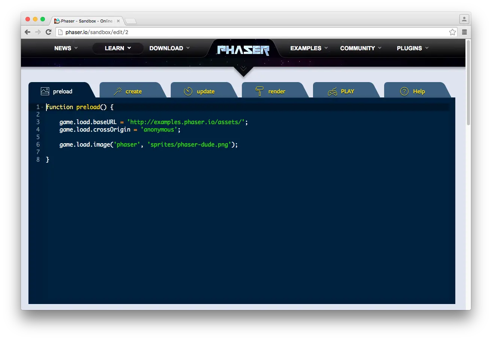Click 'game.load.crossOrigin' in line 4
This screenshot has height=340, width=492.
coord(95,130)
